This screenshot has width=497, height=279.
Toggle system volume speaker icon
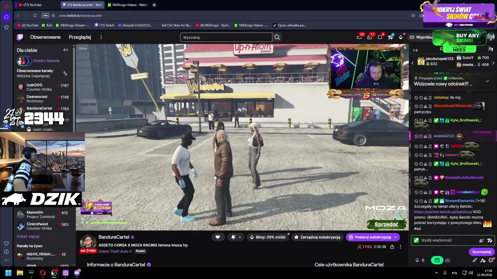click(471, 273)
